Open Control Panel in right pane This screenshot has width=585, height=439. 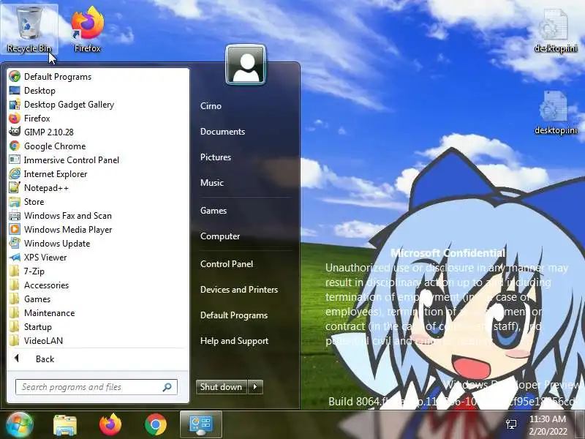[227, 264]
